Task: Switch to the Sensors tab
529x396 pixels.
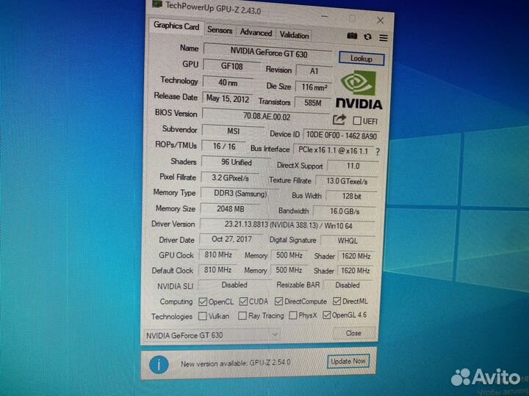Action: pyautogui.click(x=220, y=30)
